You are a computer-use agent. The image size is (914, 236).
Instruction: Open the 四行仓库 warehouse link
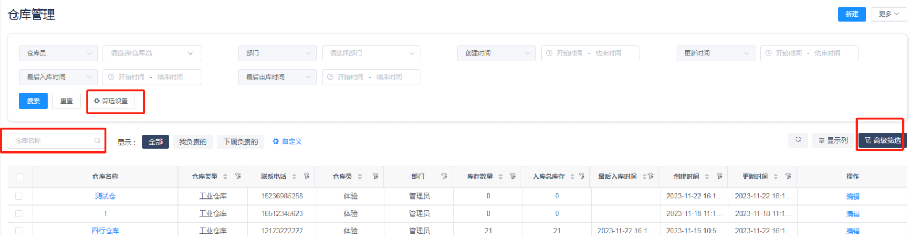[x=105, y=230]
